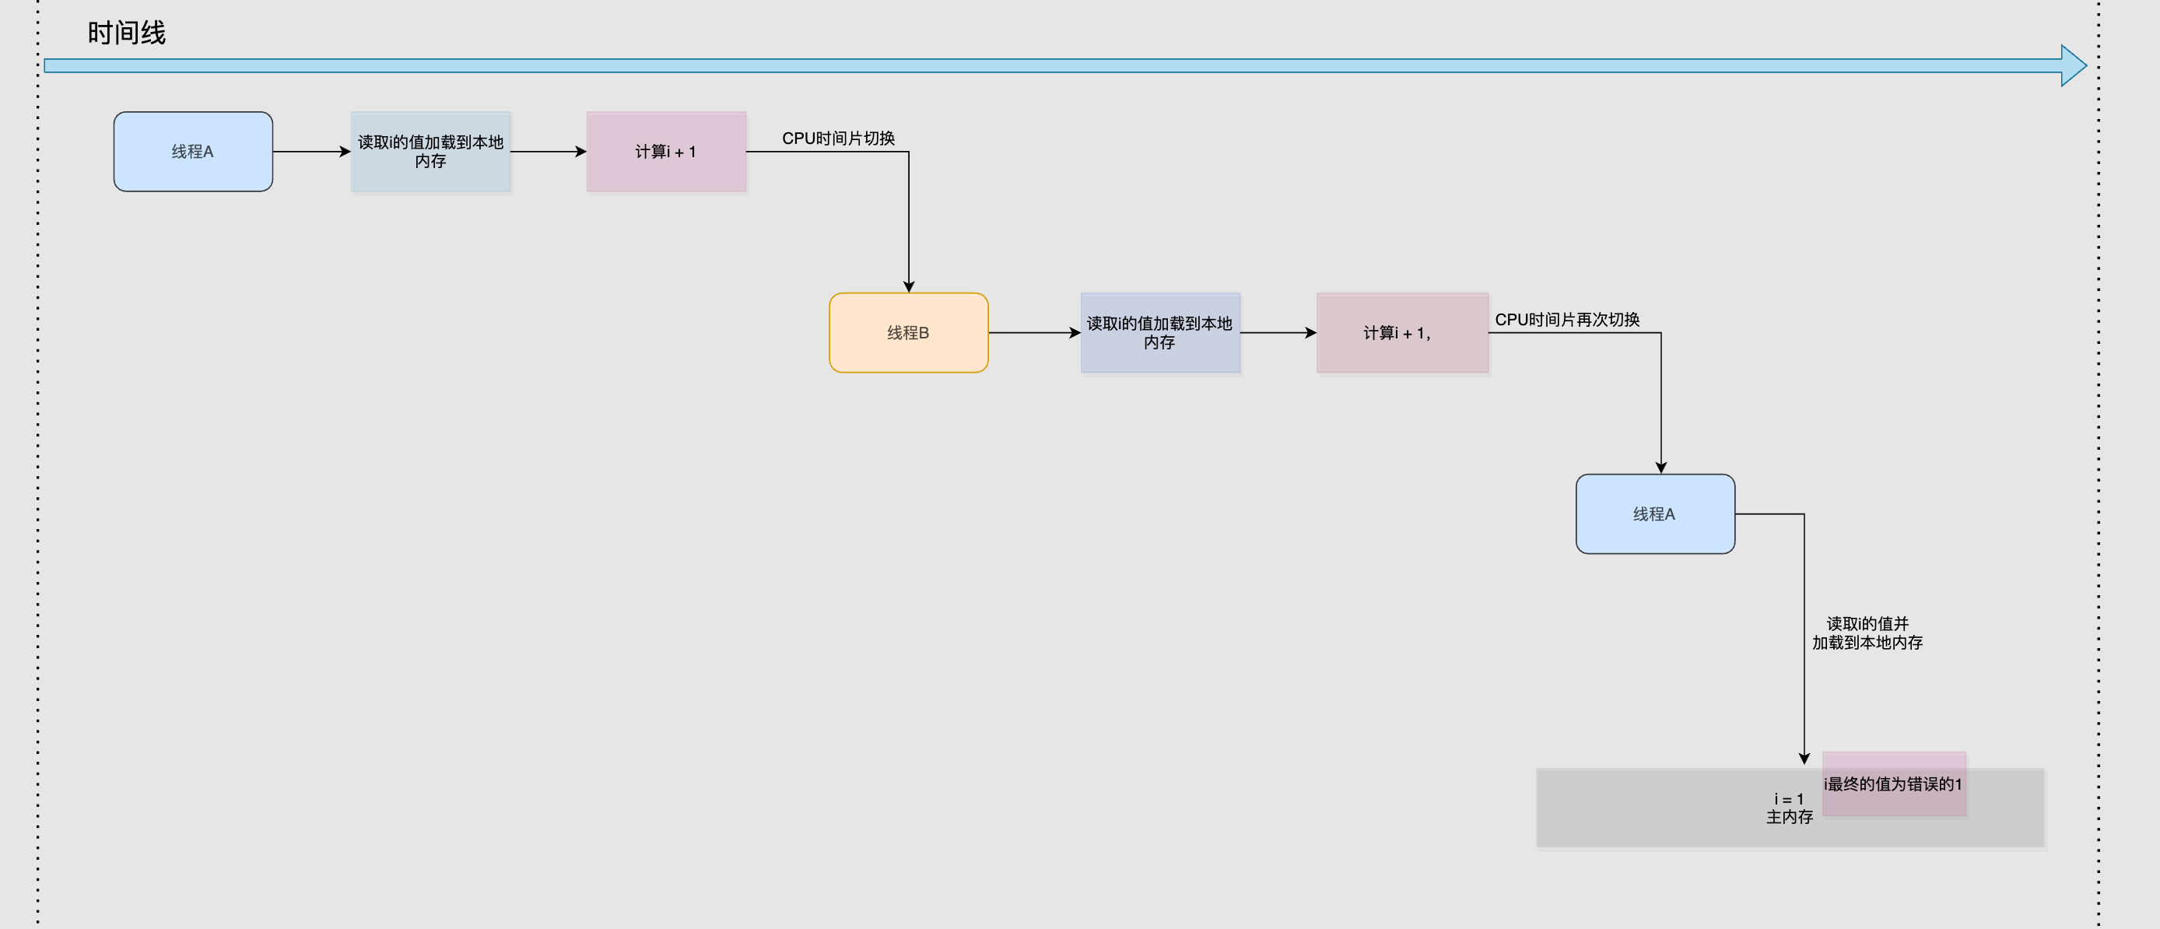Click 线程A's 读取i的值加载到本地内存 box
This screenshot has height=929, width=2160.
pyautogui.click(x=430, y=152)
